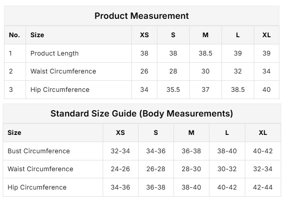
Task: Select the XL column header in Product Measurement
Action: 266,35
